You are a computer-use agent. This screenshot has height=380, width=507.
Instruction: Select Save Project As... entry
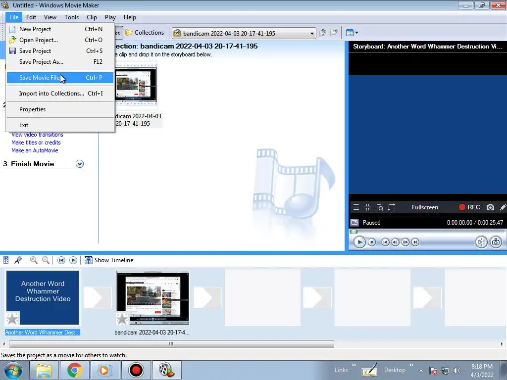click(60, 62)
